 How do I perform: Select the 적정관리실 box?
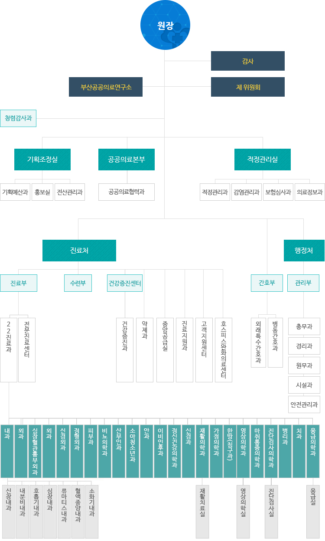tap(262, 160)
